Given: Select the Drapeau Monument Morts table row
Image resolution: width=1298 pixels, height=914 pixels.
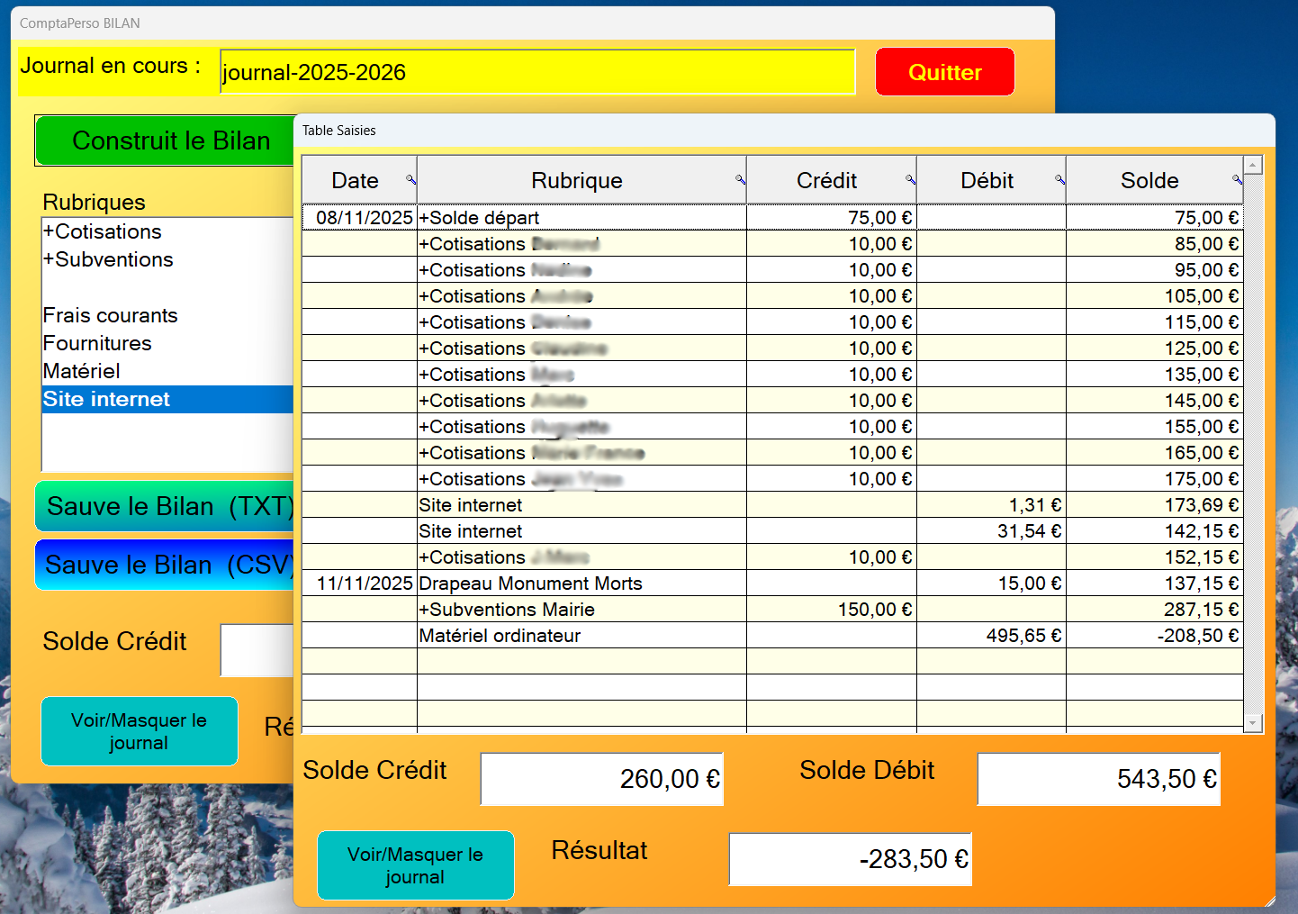Looking at the screenshot, I should [530, 584].
